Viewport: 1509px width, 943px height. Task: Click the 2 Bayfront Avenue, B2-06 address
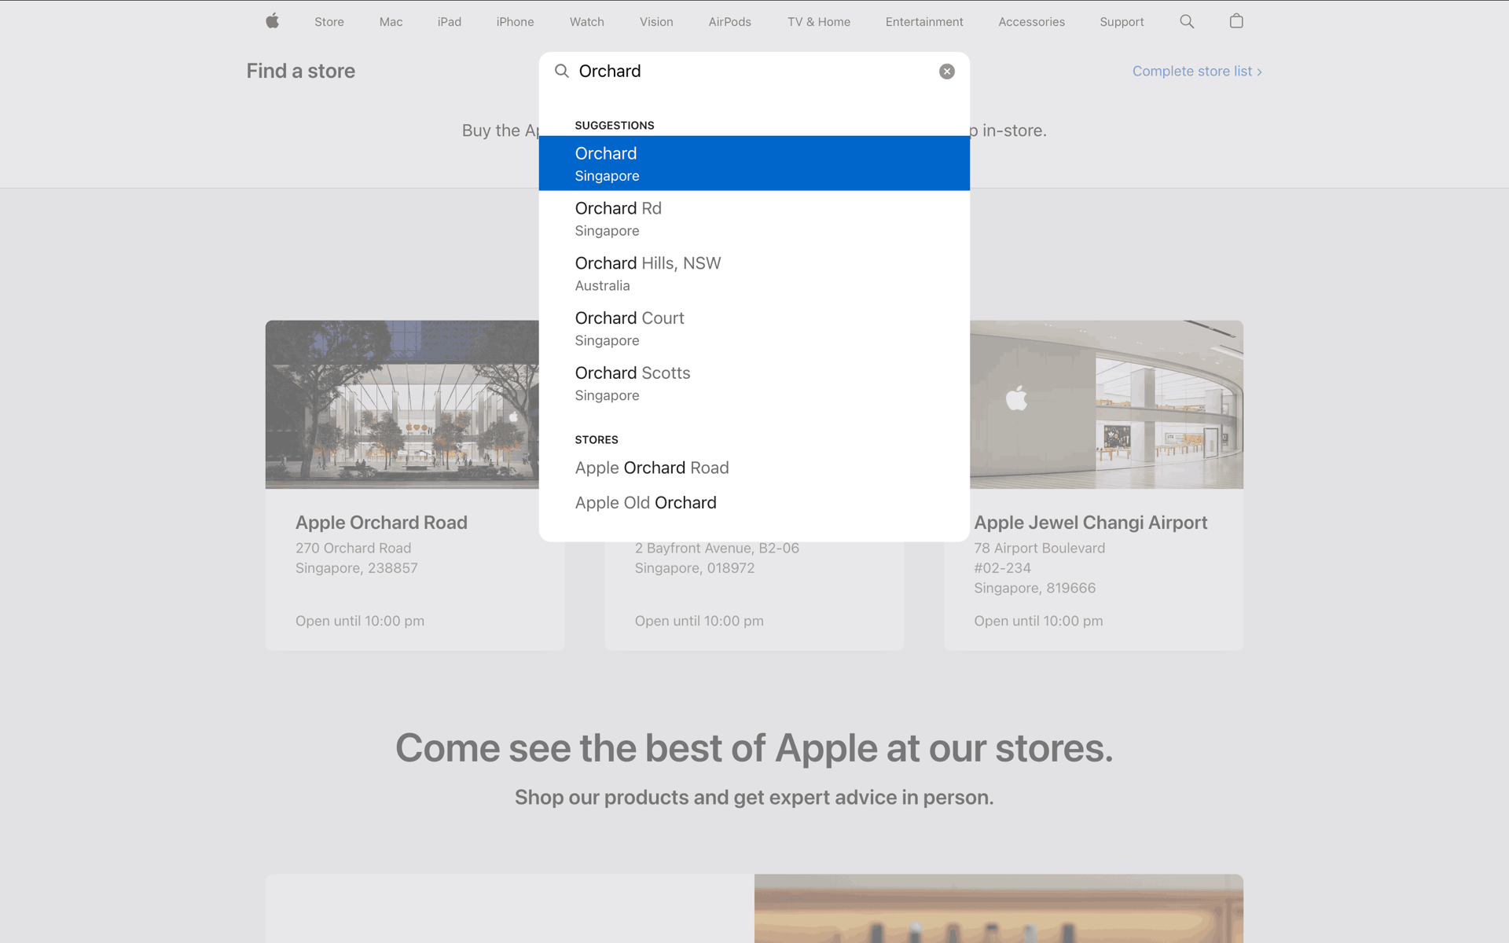717,548
